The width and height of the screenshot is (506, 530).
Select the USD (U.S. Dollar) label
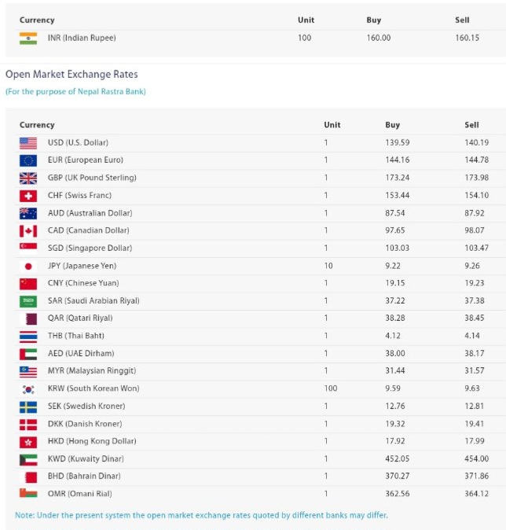coord(78,143)
